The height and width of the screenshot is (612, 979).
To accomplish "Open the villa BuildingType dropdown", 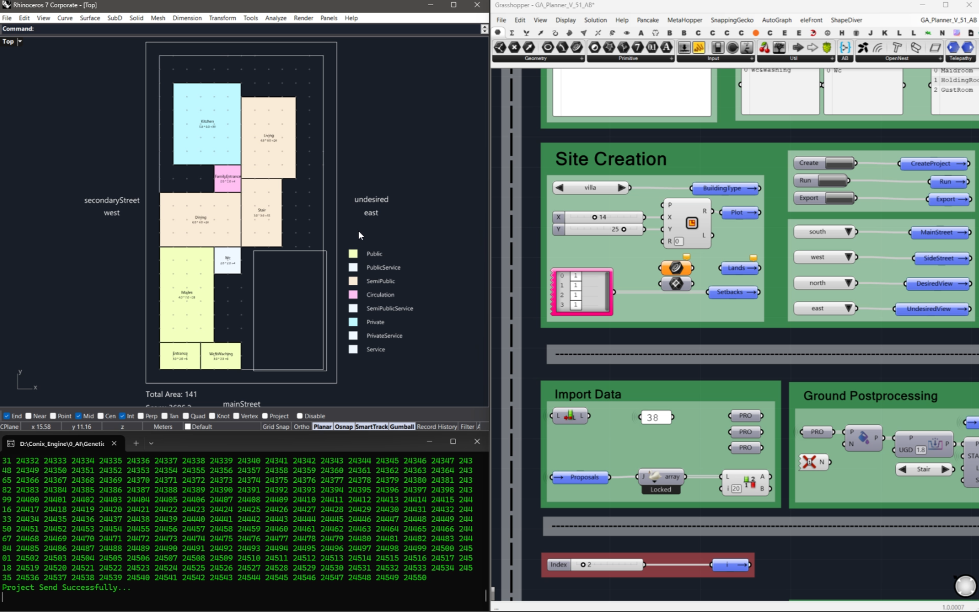I will [590, 188].
